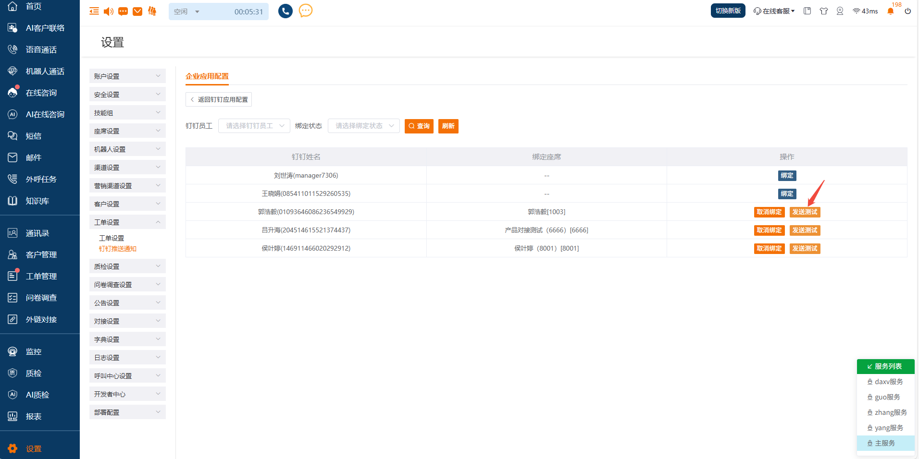Image resolution: width=919 pixels, height=459 pixels.
Task: Open the 请选择绑定状态 dropdown
Action: pyautogui.click(x=364, y=126)
